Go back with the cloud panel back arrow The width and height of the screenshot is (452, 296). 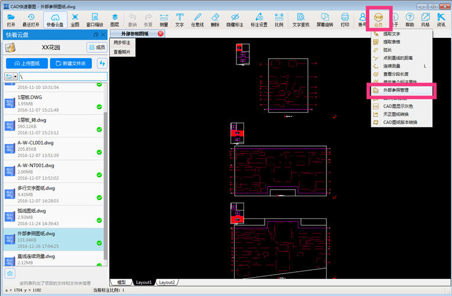(x=9, y=77)
